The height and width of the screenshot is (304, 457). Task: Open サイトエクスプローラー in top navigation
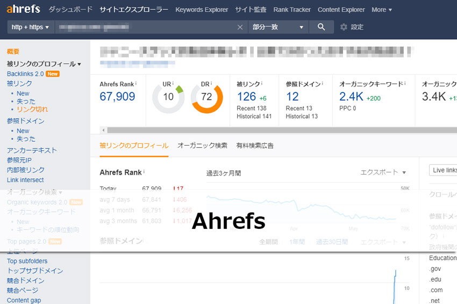(x=134, y=10)
